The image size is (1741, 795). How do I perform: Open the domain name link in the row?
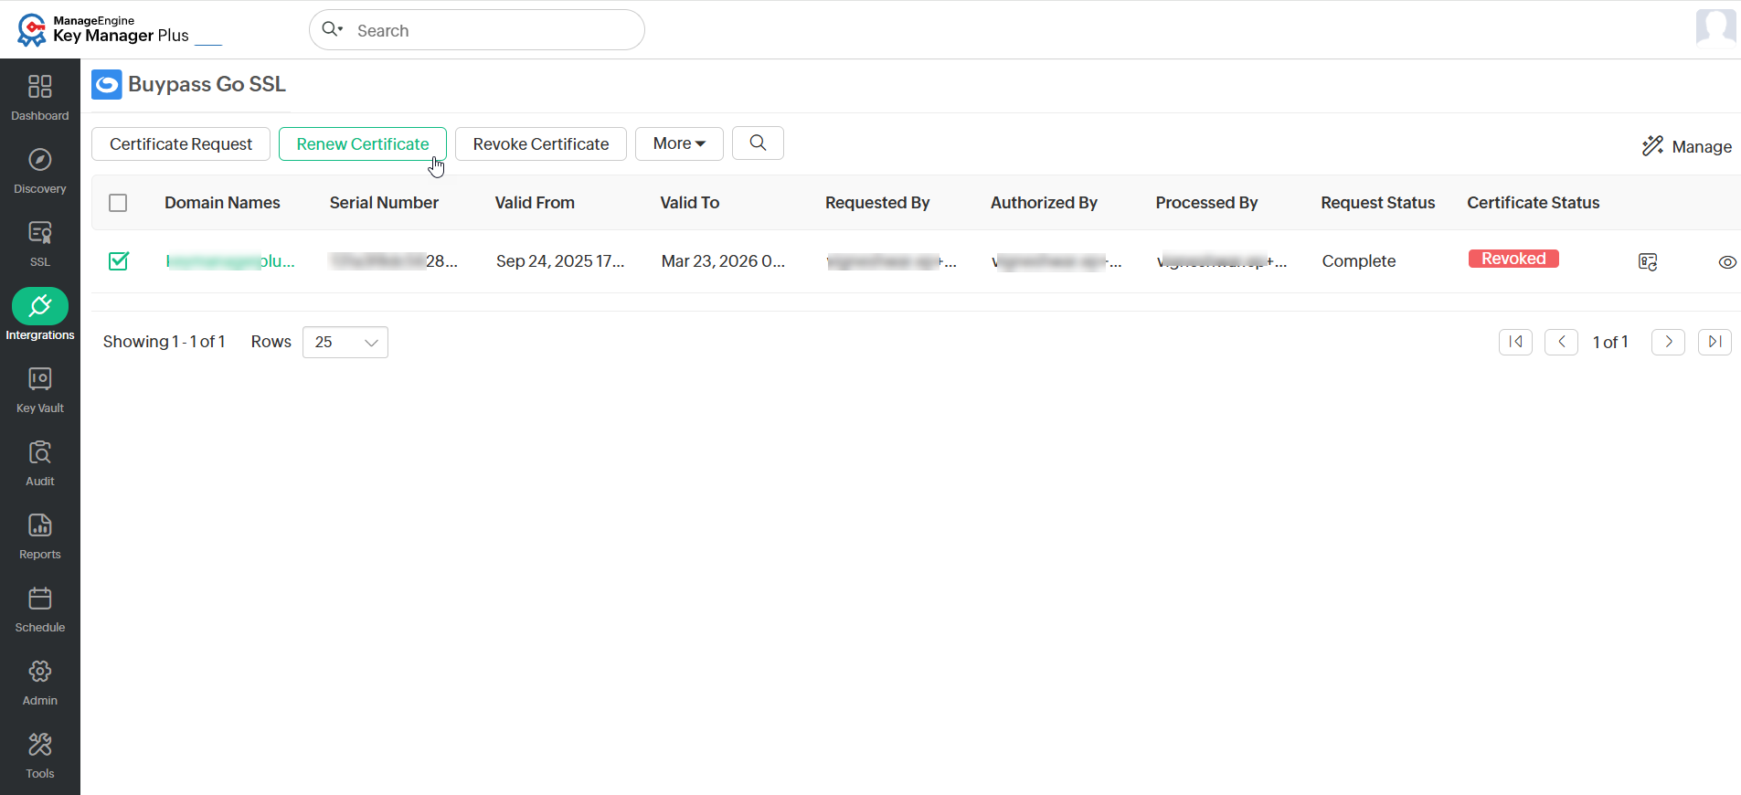point(230,261)
